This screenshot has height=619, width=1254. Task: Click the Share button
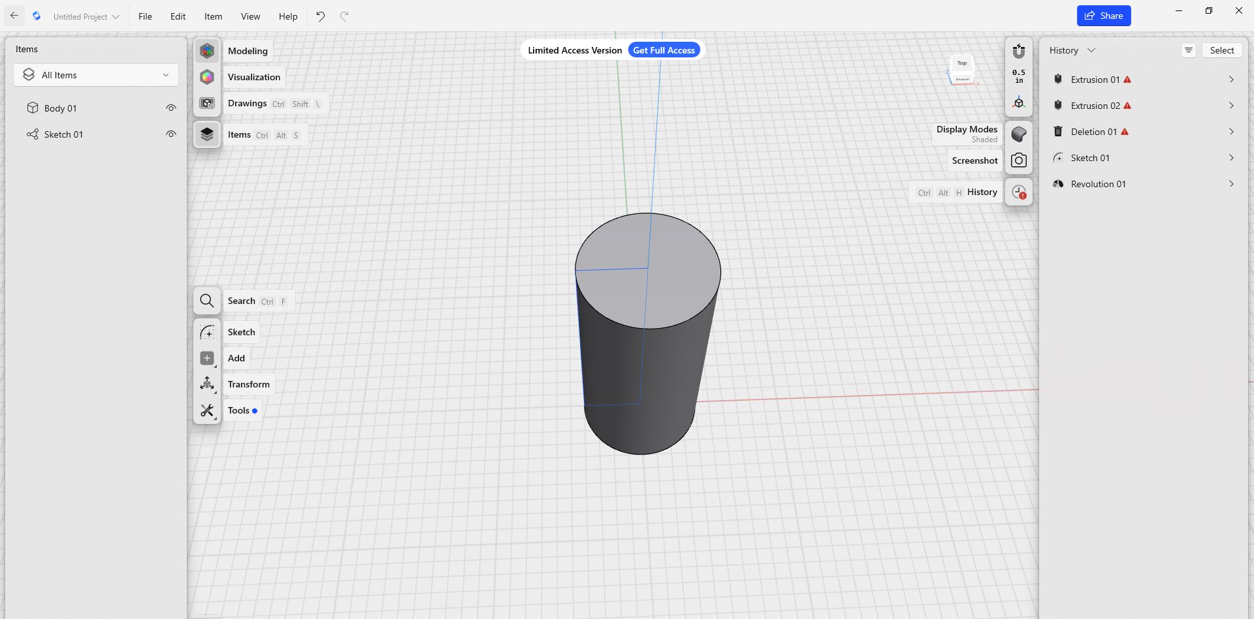click(x=1104, y=16)
